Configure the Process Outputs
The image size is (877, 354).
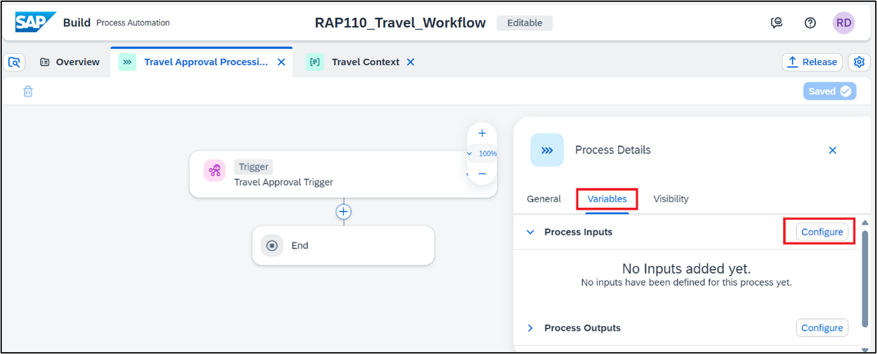coord(822,328)
